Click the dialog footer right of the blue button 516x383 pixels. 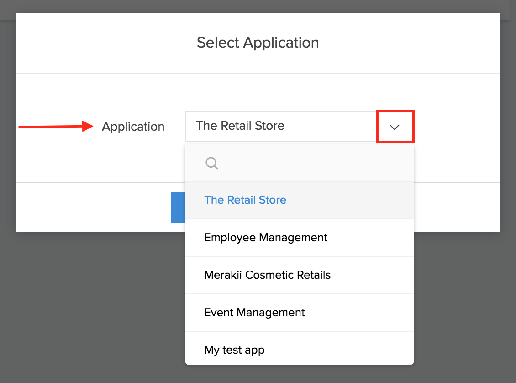[457, 207]
